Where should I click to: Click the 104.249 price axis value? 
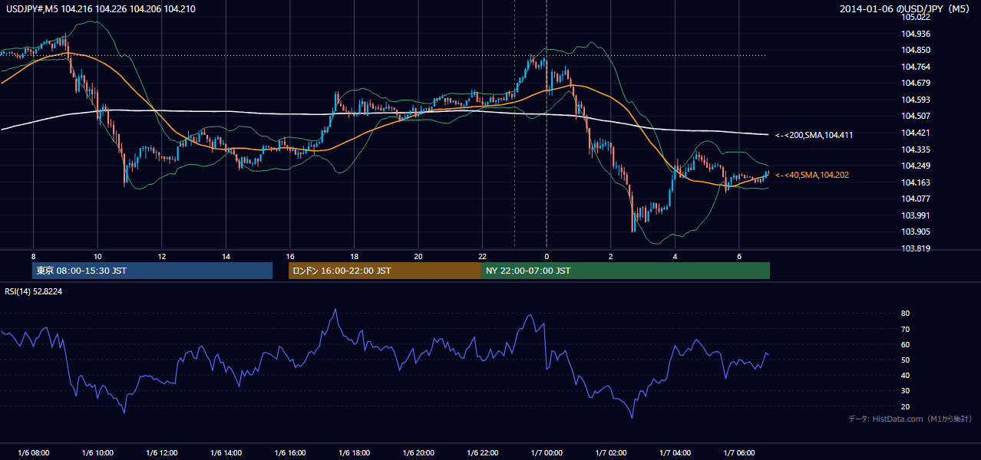[x=916, y=166]
